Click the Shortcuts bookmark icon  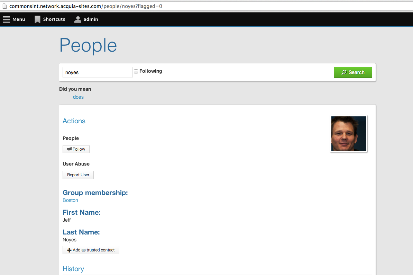37,19
